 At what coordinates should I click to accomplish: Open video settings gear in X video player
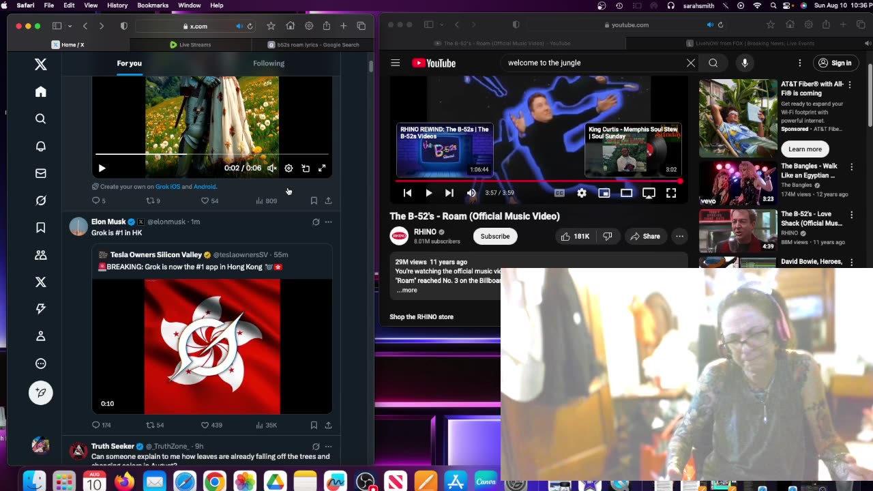pyautogui.click(x=288, y=168)
